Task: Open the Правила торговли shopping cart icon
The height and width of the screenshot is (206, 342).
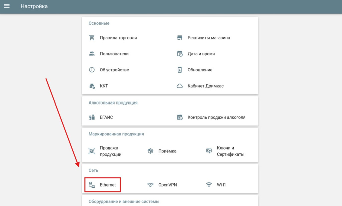Action: point(92,38)
